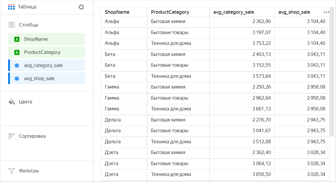Select the avg_shop_sale field in columns
Viewport: 336px width, 182px height.
(x=47, y=79)
